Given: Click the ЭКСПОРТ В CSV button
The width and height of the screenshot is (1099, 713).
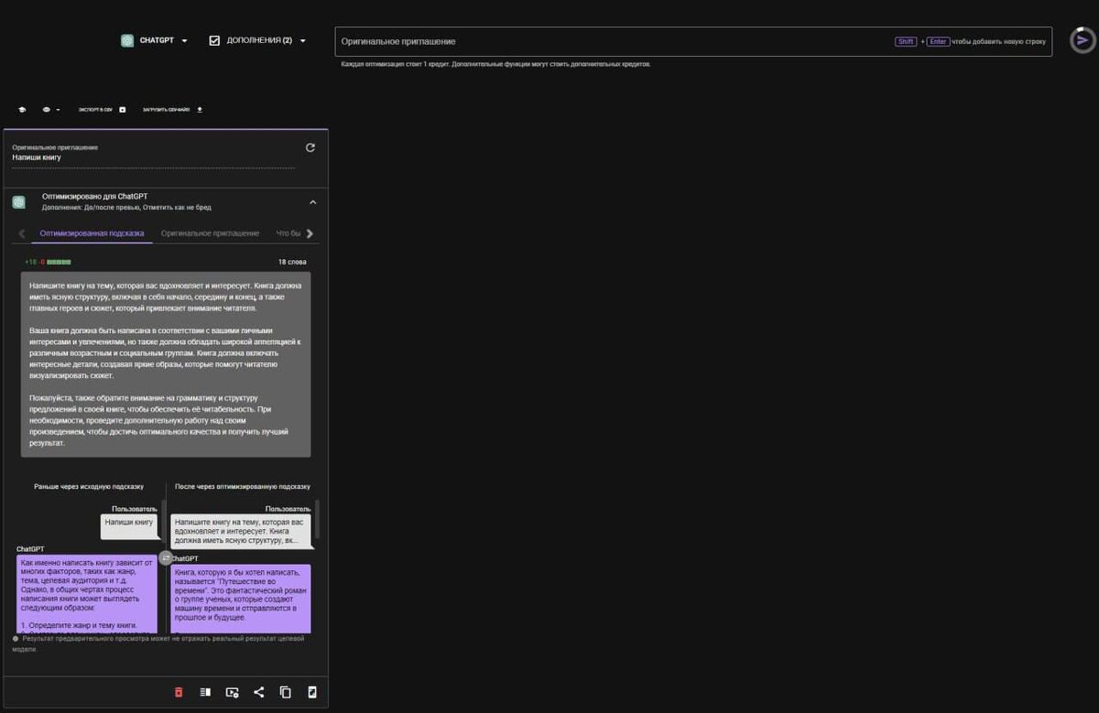Looking at the screenshot, I should click(x=95, y=109).
